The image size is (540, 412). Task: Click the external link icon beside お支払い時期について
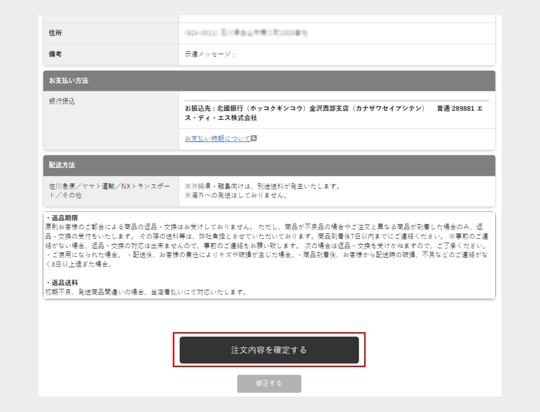pos(254,138)
